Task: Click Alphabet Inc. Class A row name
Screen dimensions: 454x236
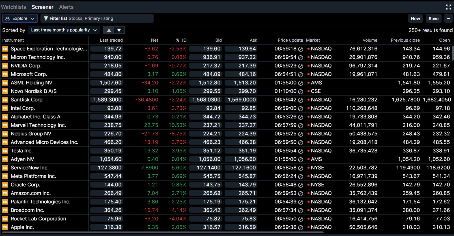Action: coord(35,117)
